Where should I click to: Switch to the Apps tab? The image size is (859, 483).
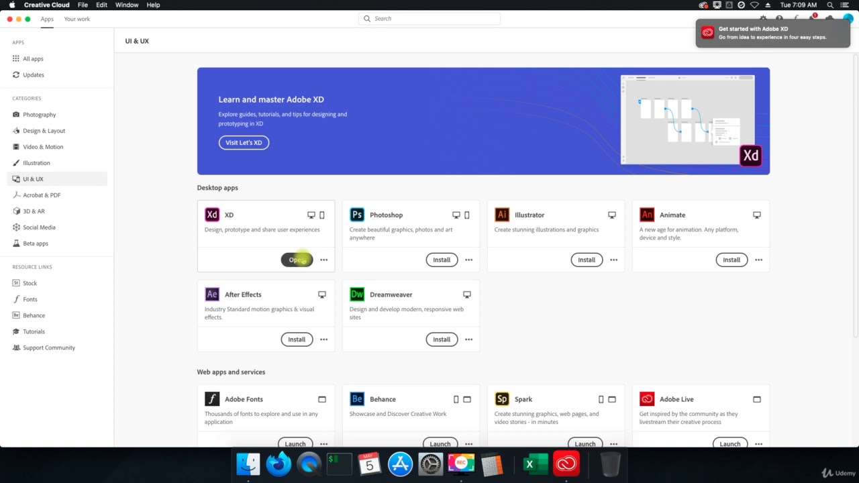(x=47, y=19)
